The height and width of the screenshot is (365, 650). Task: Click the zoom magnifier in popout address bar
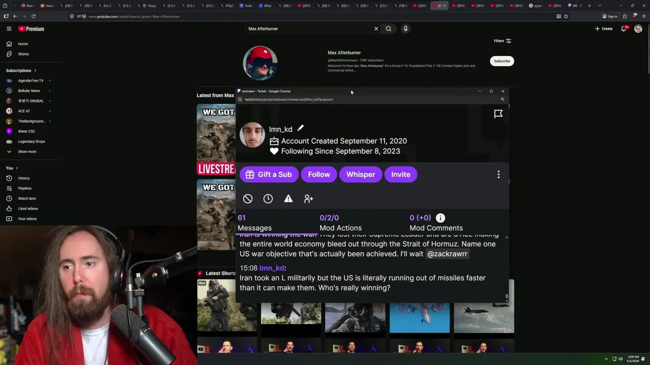click(502, 99)
